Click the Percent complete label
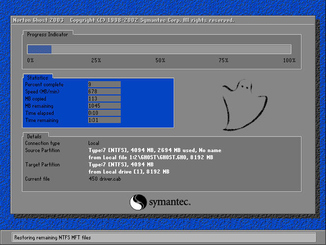326x245 pixels. point(44,85)
